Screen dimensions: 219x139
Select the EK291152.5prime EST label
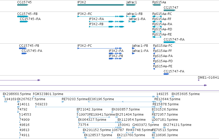(97, 130)
